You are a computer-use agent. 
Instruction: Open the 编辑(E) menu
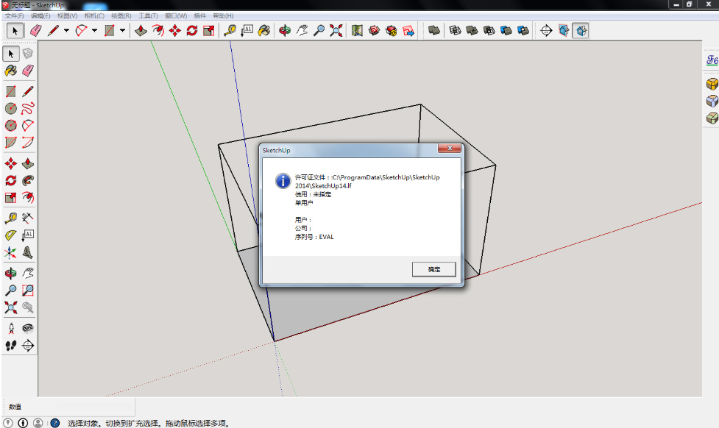(40, 15)
